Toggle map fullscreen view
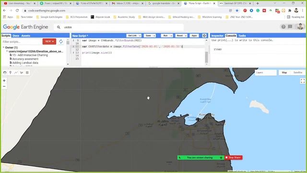Image resolution: width=307 pixels, height=173 pixels. point(303,81)
